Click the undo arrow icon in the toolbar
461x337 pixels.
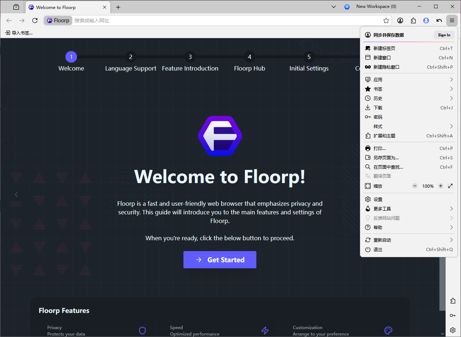[x=439, y=21]
